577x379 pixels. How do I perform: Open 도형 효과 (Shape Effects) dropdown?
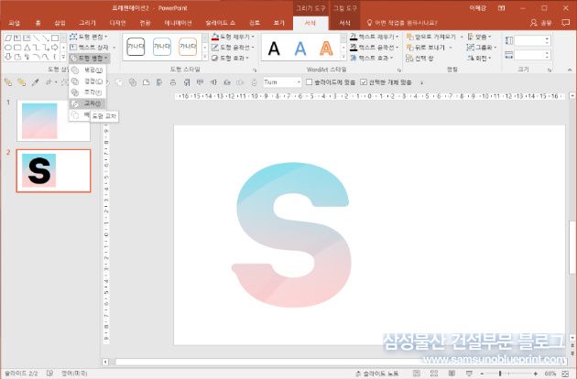pyautogui.click(x=231, y=59)
